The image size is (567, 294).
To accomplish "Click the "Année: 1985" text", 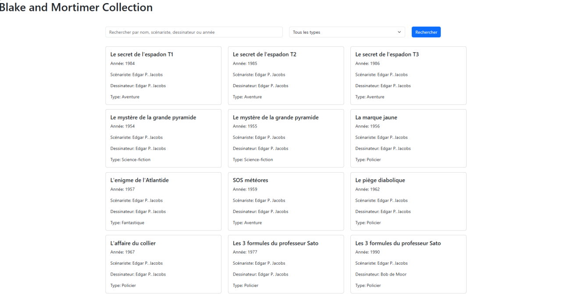I will 245,64.
